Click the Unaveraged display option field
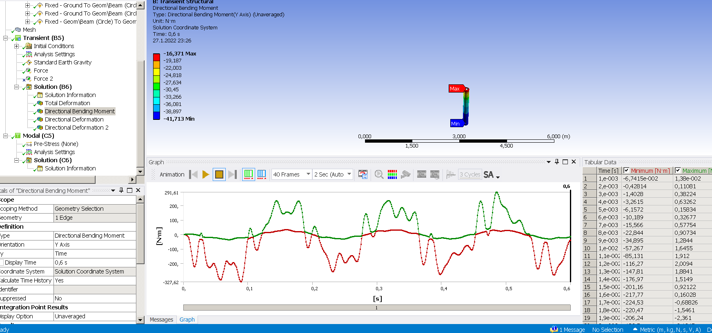Viewport: 712px width, 333px height. [x=95, y=316]
